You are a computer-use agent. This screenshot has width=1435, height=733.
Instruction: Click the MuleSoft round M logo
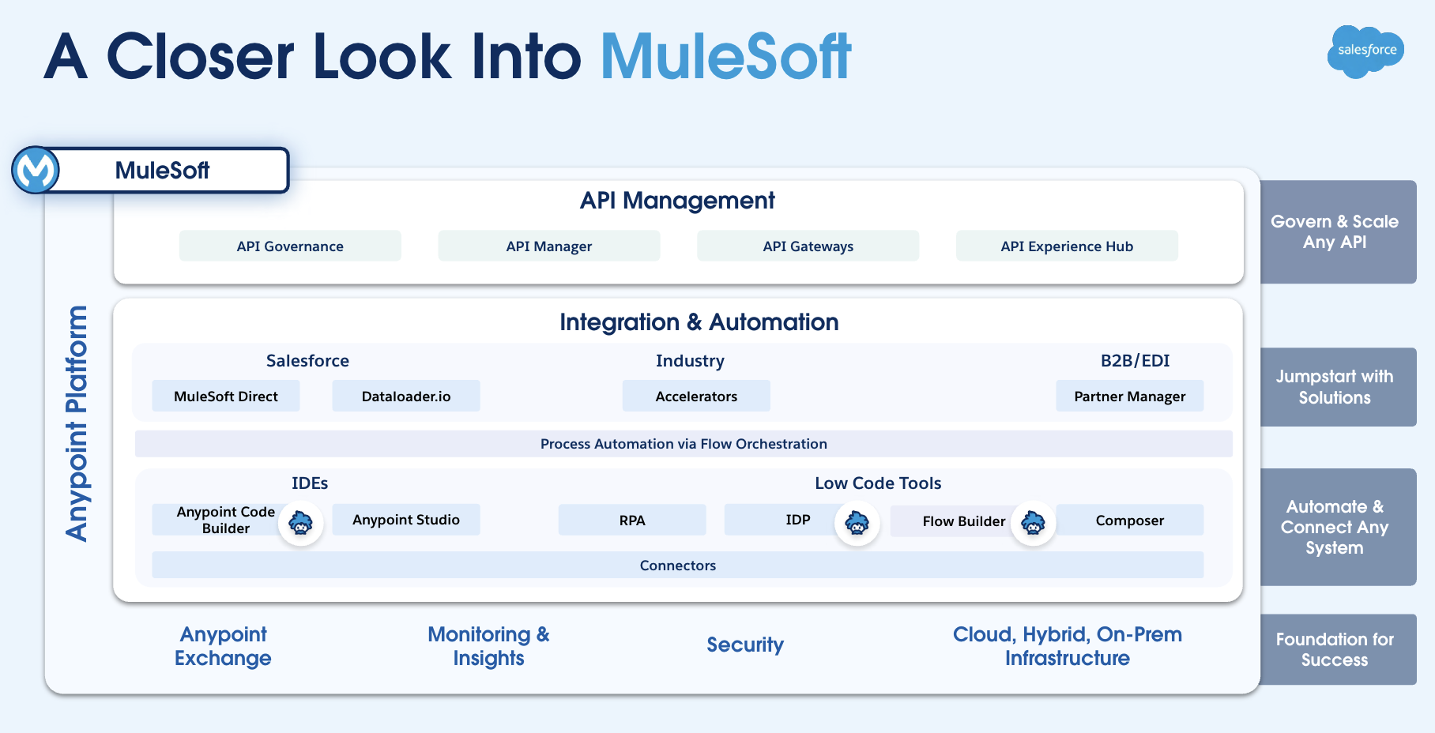(x=36, y=170)
